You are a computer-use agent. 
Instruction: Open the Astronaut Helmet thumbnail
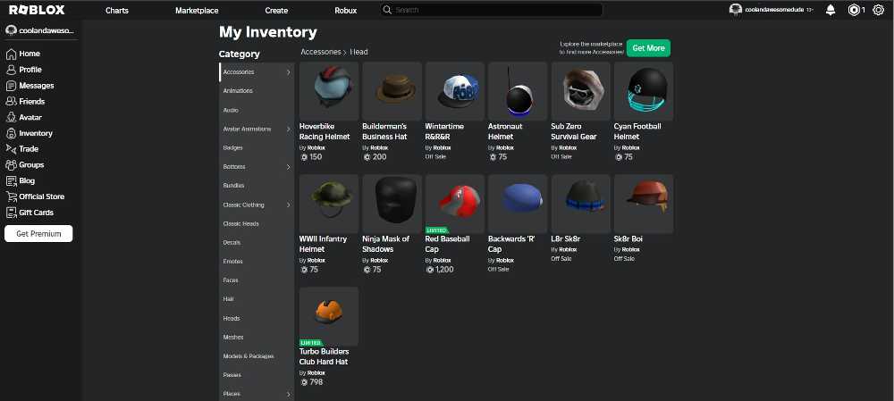tap(518, 91)
